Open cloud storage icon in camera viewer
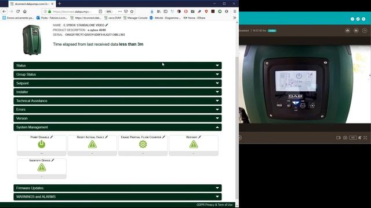The height and width of the screenshot is (208, 371). click(348, 31)
